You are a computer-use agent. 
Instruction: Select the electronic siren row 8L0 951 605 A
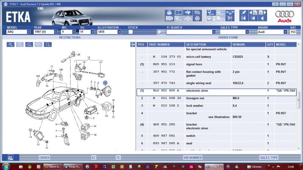tap(217, 92)
